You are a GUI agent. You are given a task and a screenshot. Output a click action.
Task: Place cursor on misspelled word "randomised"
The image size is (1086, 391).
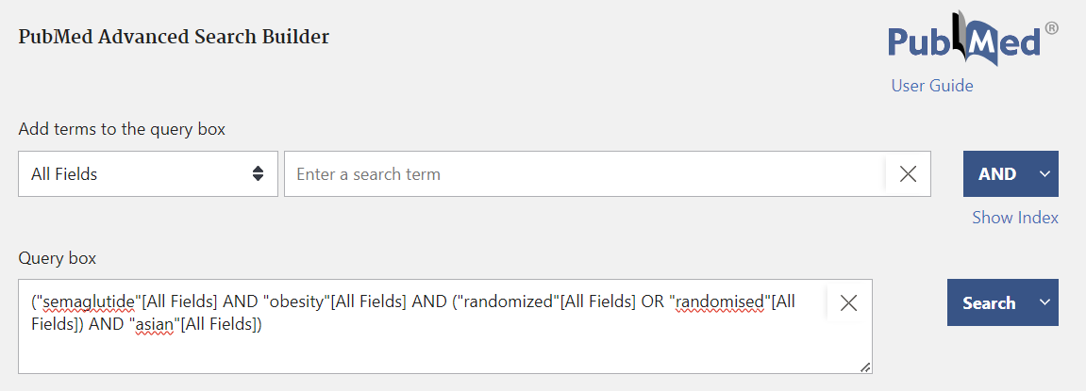[718, 302]
